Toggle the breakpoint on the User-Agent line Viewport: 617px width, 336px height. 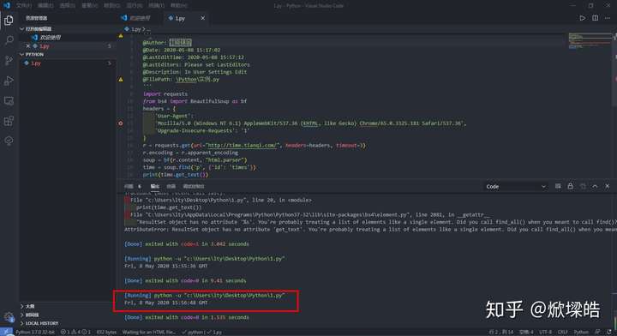(x=121, y=123)
